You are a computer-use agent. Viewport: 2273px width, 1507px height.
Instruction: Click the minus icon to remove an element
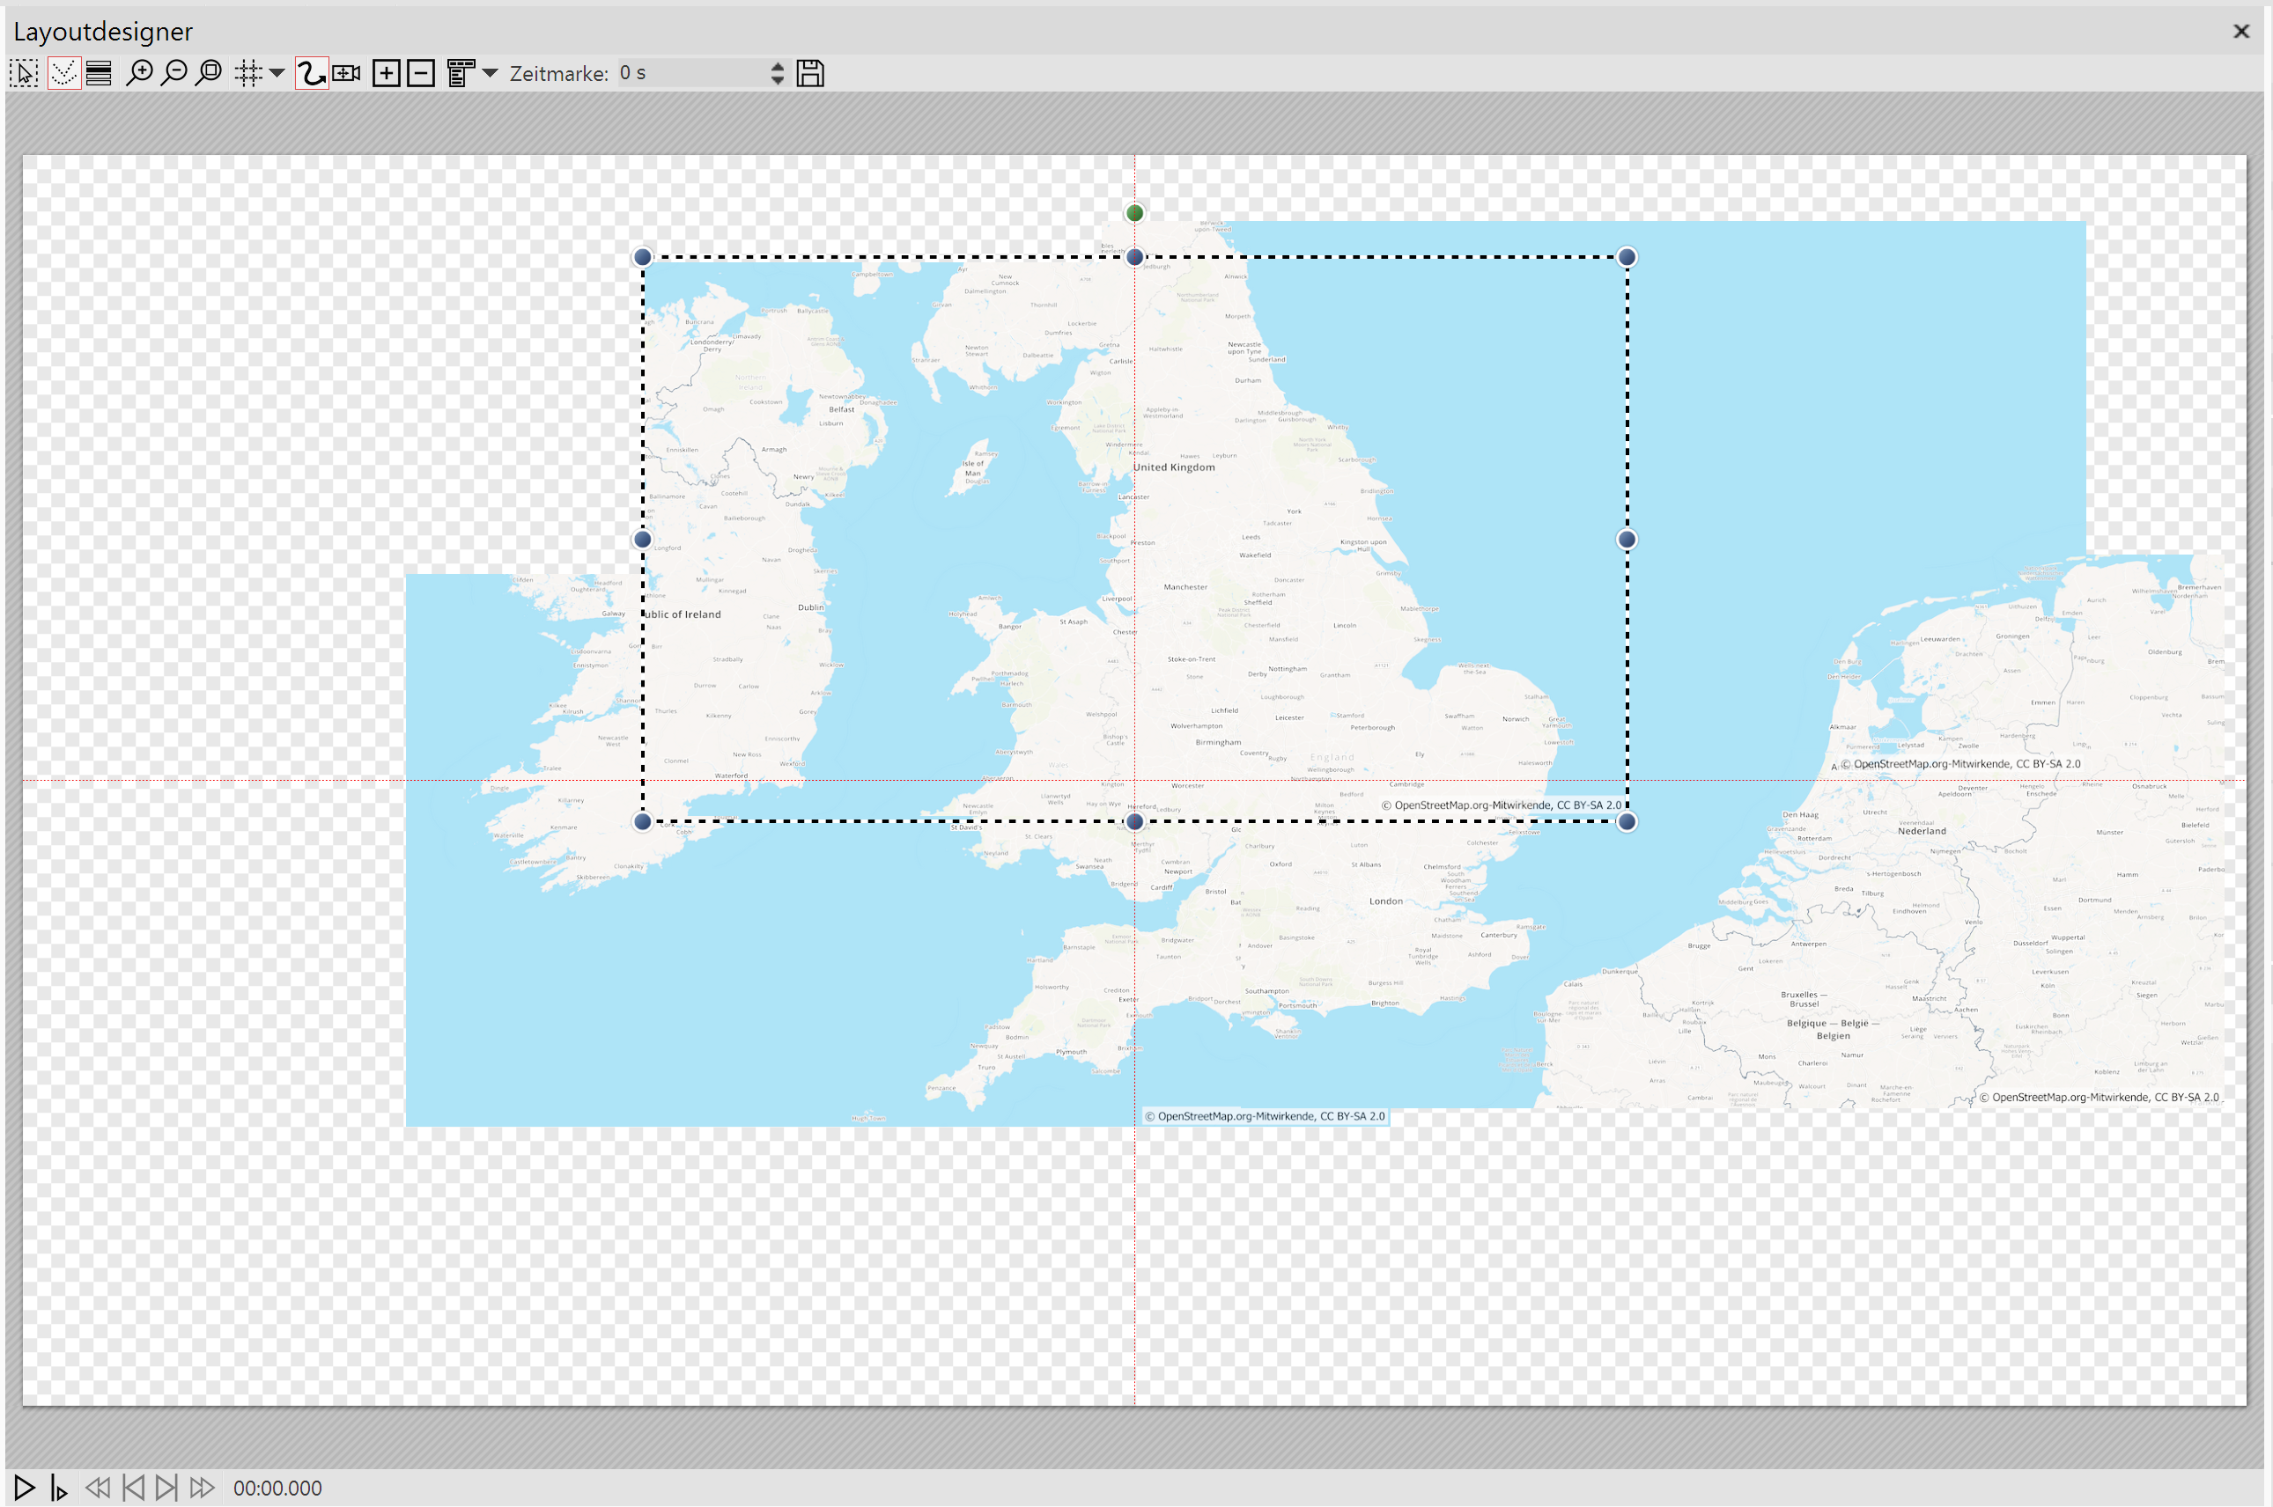(x=420, y=72)
